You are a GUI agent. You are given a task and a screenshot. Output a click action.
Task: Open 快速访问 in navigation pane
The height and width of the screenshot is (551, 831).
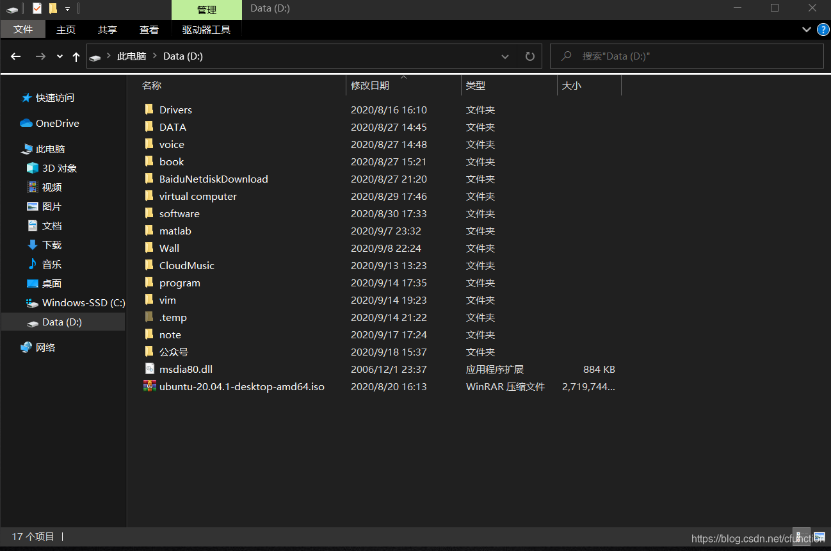click(55, 97)
